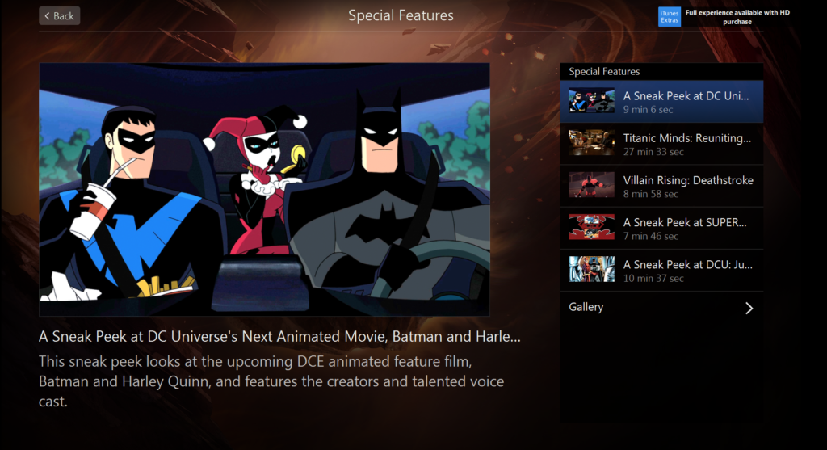Select Villain Rising: Deathstroke thumbnail image
Image resolution: width=827 pixels, height=450 pixels.
point(591,185)
